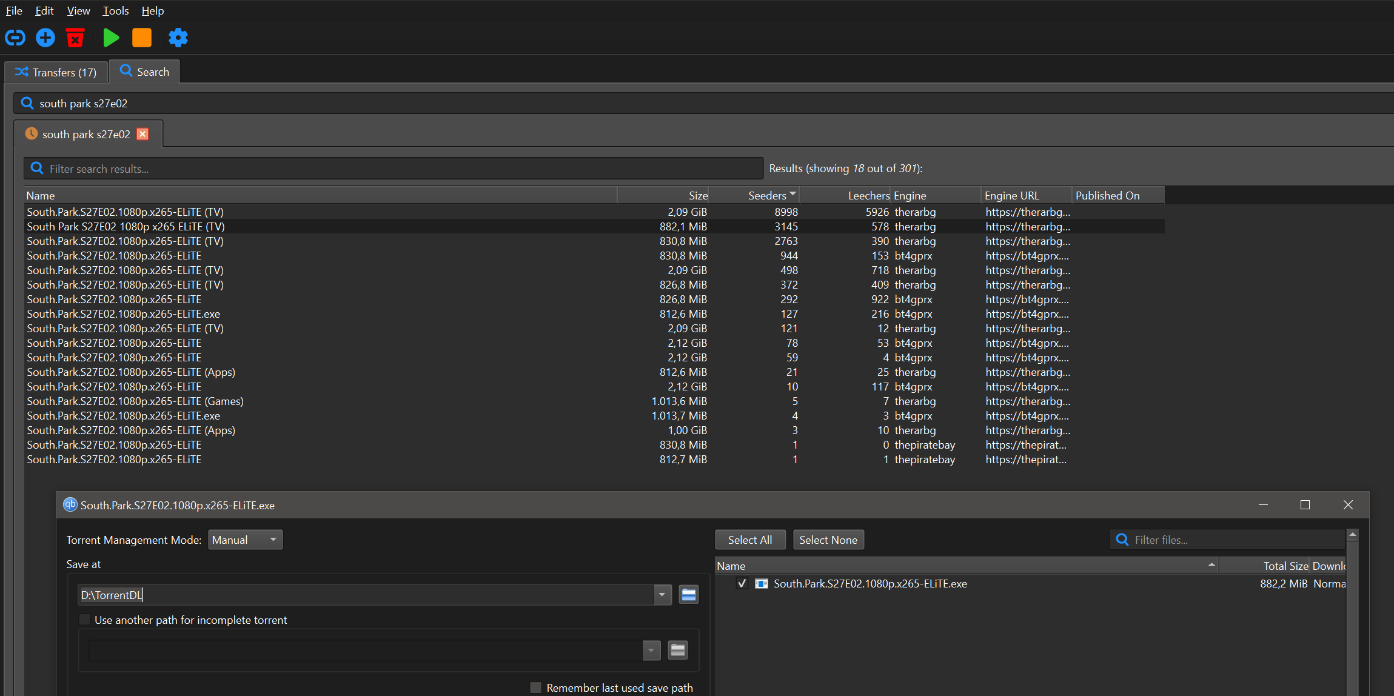
Task: Click the 2,12 GiB result with 78 seeders
Action: [594, 343]
